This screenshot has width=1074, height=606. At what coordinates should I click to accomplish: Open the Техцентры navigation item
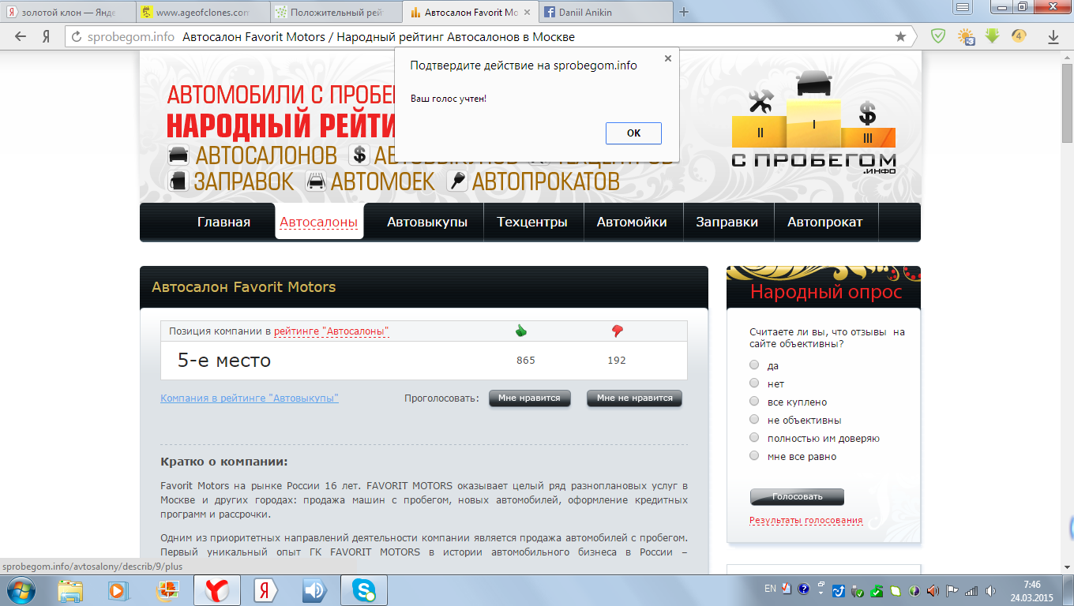532,222
